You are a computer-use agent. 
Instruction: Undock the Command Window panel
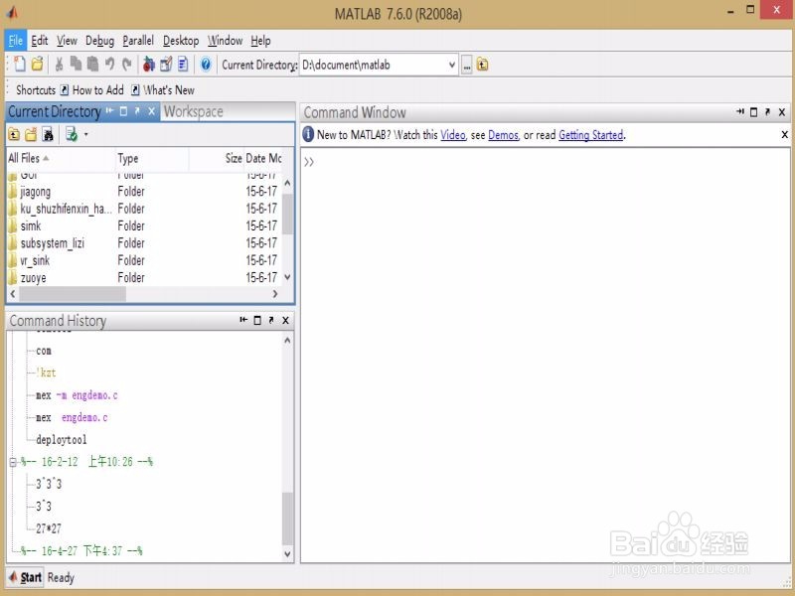[x=767, y=112]
